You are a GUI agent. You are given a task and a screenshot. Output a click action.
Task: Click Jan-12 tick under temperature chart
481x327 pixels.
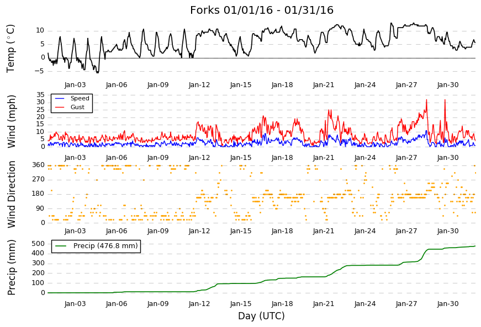tap(199, 85)
